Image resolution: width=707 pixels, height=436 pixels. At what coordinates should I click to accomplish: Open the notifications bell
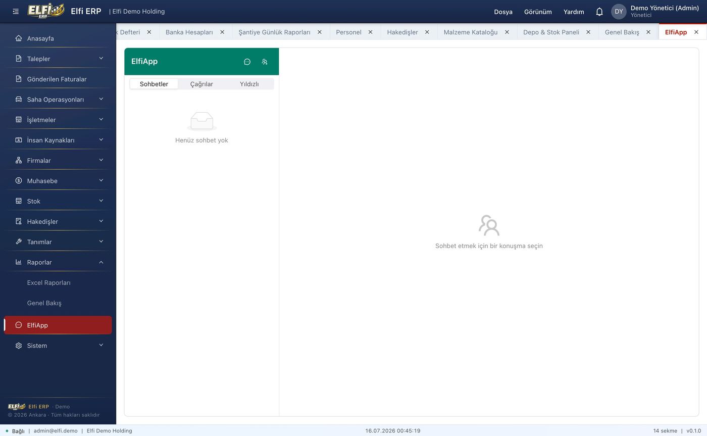599,12
